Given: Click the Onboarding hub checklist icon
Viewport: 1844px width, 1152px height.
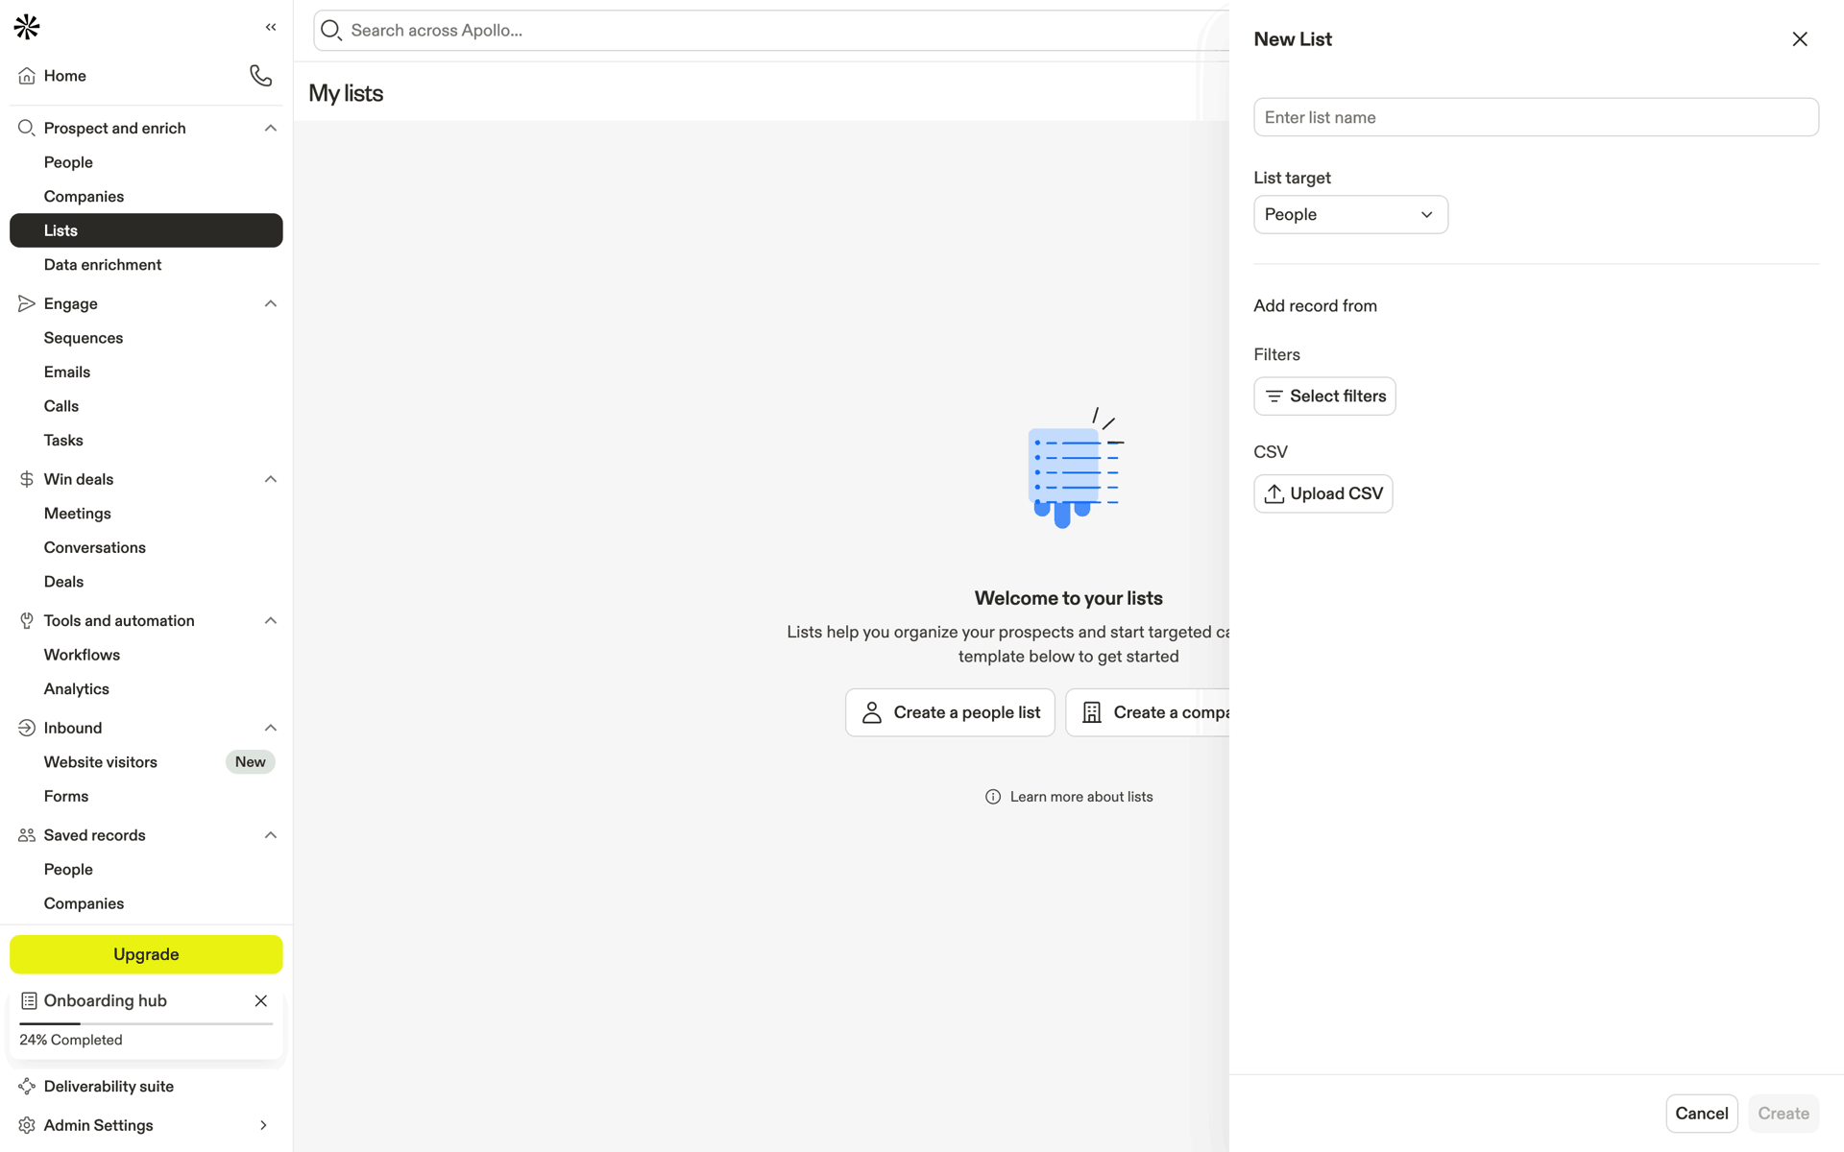Looking at the screenshot, I should click(29, 1000).
